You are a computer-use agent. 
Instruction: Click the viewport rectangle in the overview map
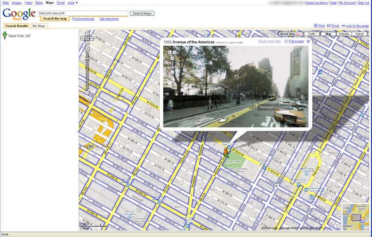356,217
